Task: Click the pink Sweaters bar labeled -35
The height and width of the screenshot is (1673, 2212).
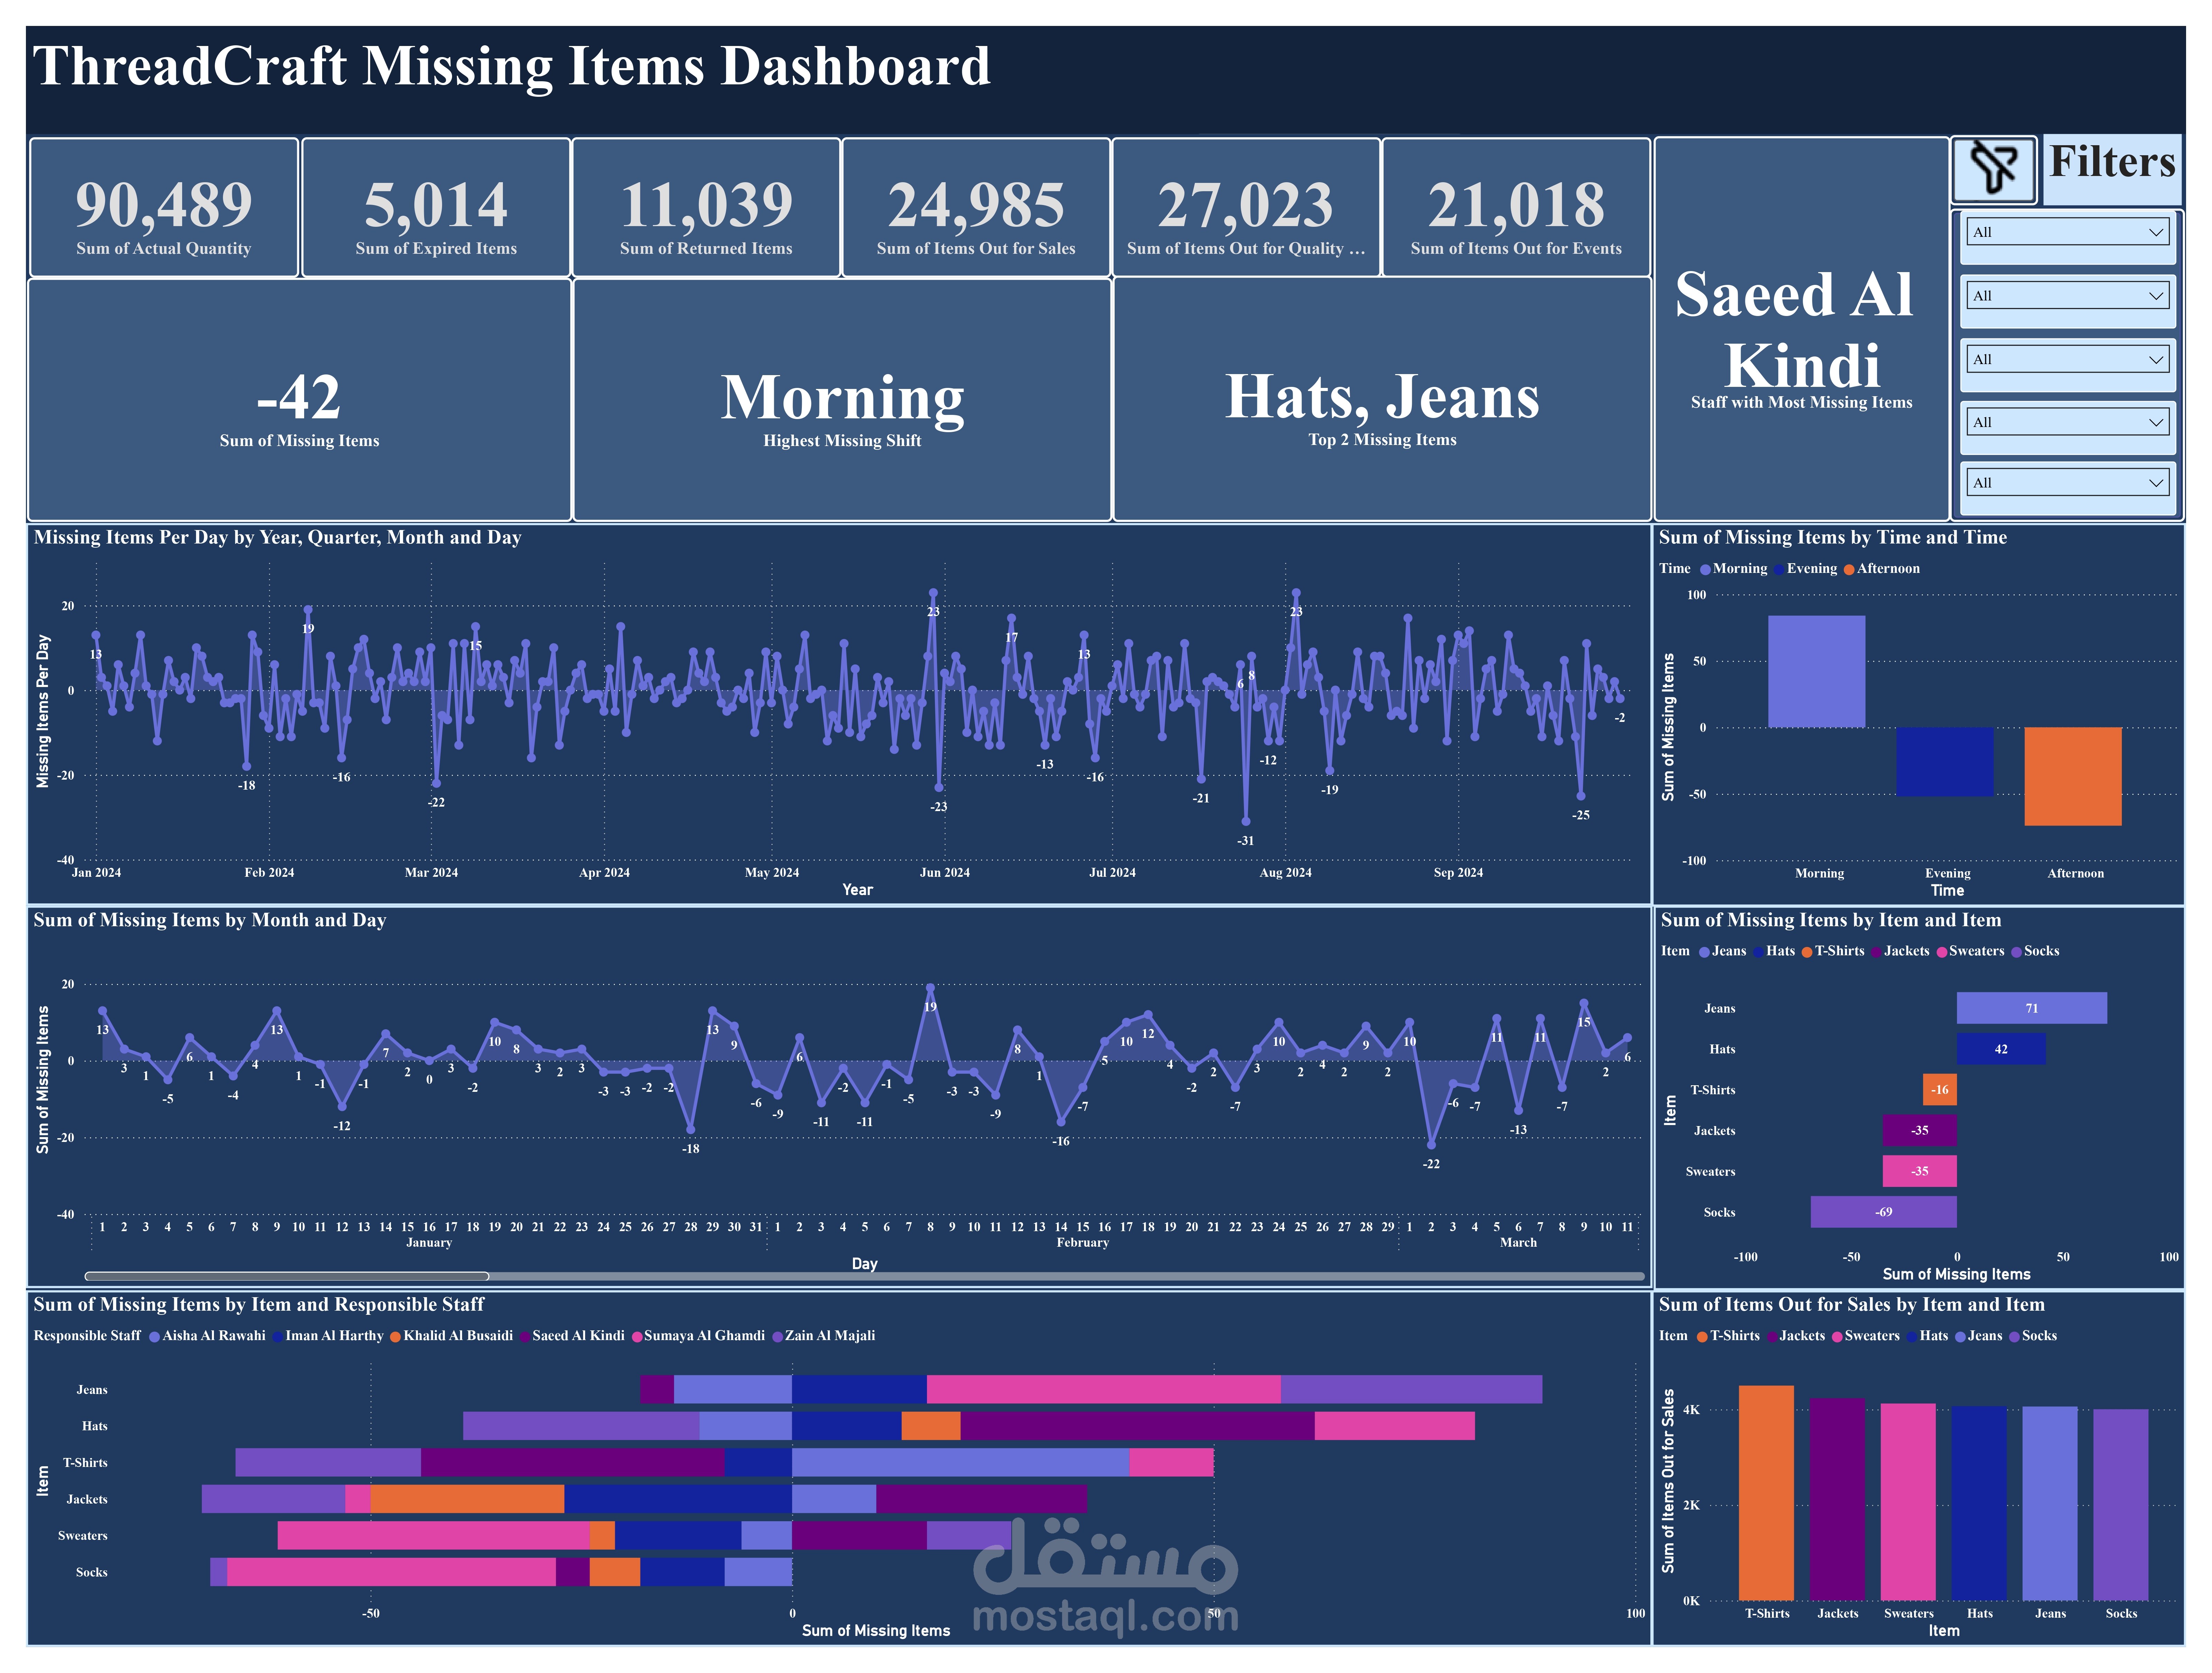Action: (1920, 1172)
